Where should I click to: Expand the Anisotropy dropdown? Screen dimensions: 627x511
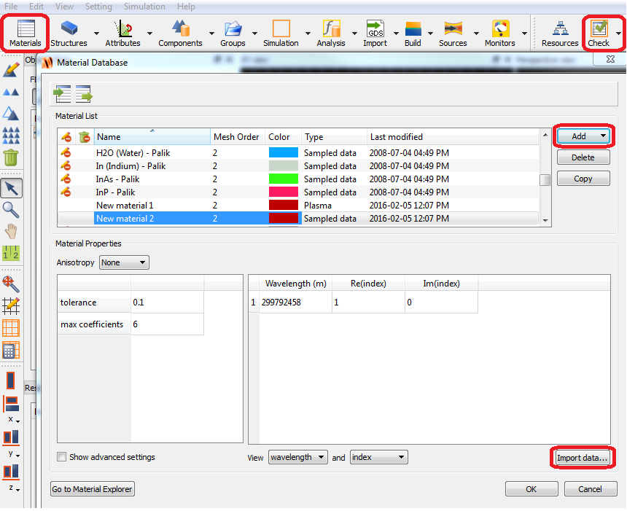(x=124, y=262)
